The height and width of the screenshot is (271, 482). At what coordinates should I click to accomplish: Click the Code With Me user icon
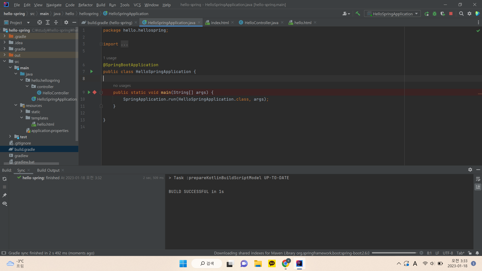(346, 14)
